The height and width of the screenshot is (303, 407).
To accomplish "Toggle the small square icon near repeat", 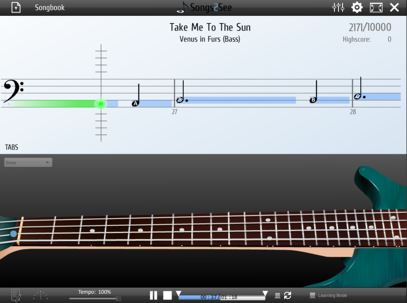I will (278, 296).
